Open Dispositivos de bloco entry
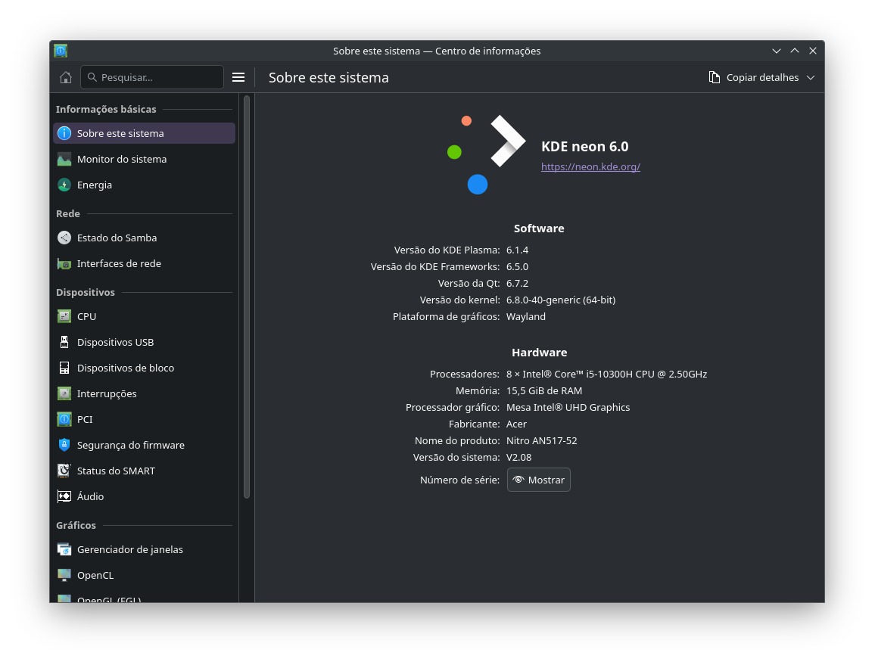 pos(144,368)
